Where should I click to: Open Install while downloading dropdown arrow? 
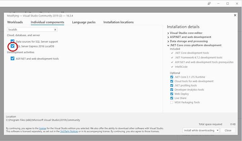click(x=217, y=130)
